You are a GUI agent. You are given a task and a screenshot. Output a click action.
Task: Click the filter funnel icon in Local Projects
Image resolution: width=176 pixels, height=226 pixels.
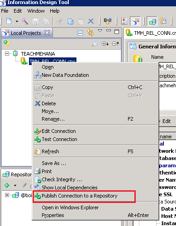point(7,43)
